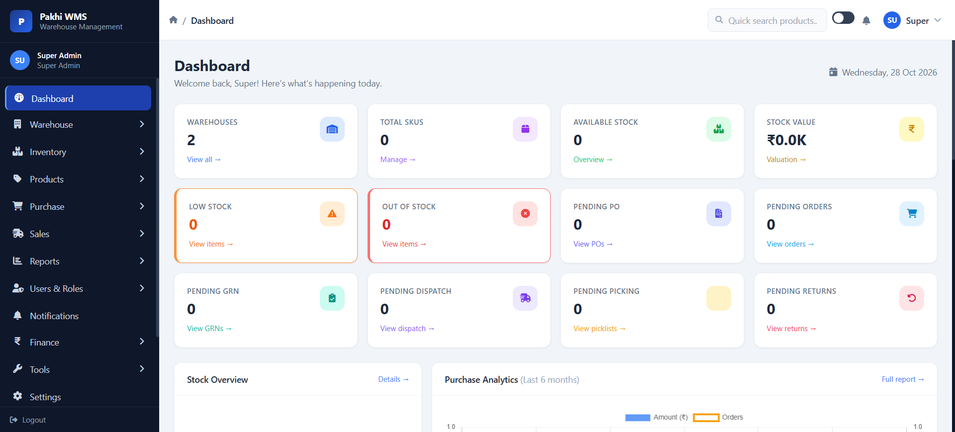Toggle the Orders chart legend
Screen dimensions: 955x432
tap(718, 418)
